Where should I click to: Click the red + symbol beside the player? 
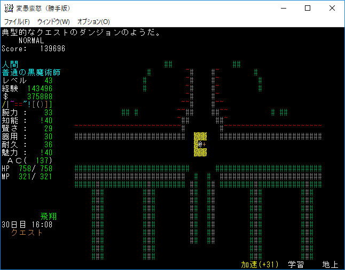(205, 145)
